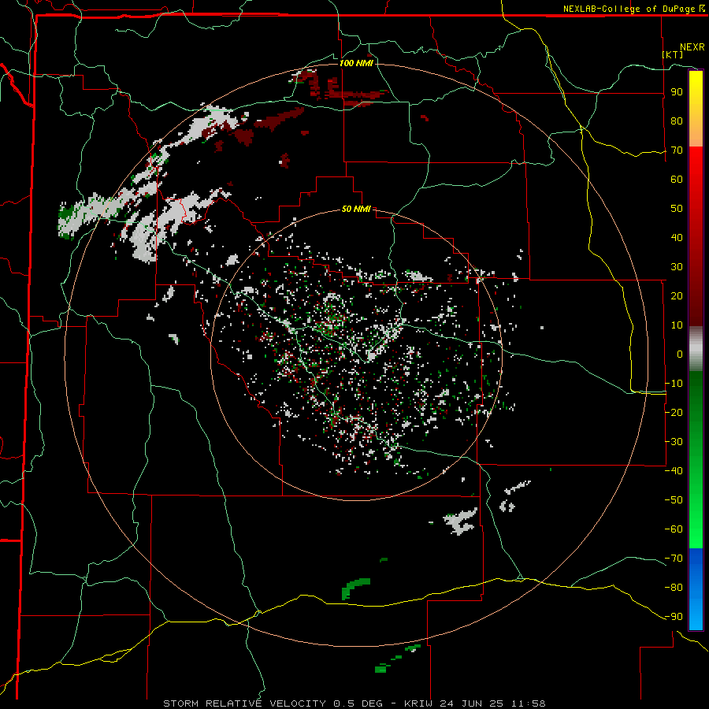Click the Storm Relative Velocity caption at bottom
Viewport: 709px width, 709px height.
(x=354, y=703)
